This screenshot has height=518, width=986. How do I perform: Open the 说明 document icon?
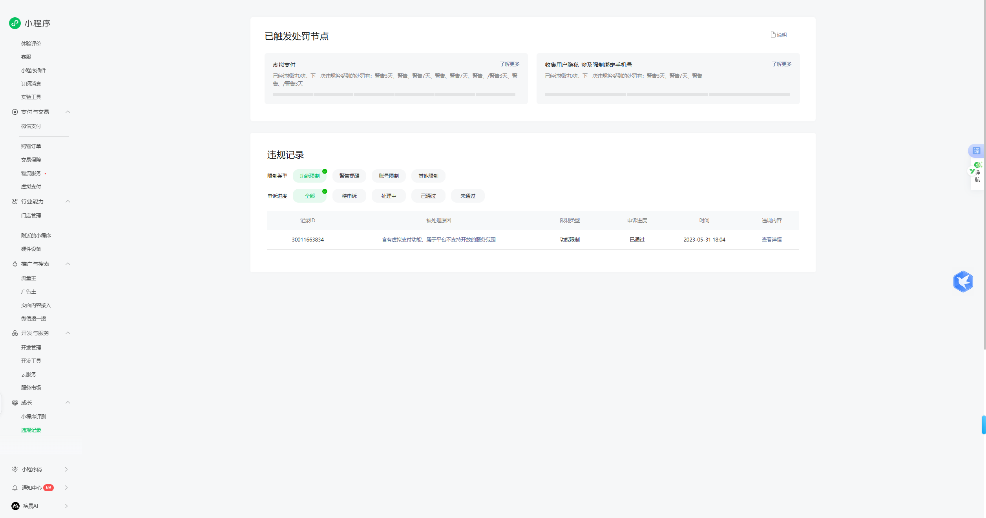[x=773, y=35]
